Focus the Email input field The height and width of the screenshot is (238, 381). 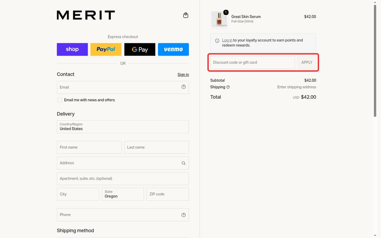pyautogui.click(x=123, y=87)
